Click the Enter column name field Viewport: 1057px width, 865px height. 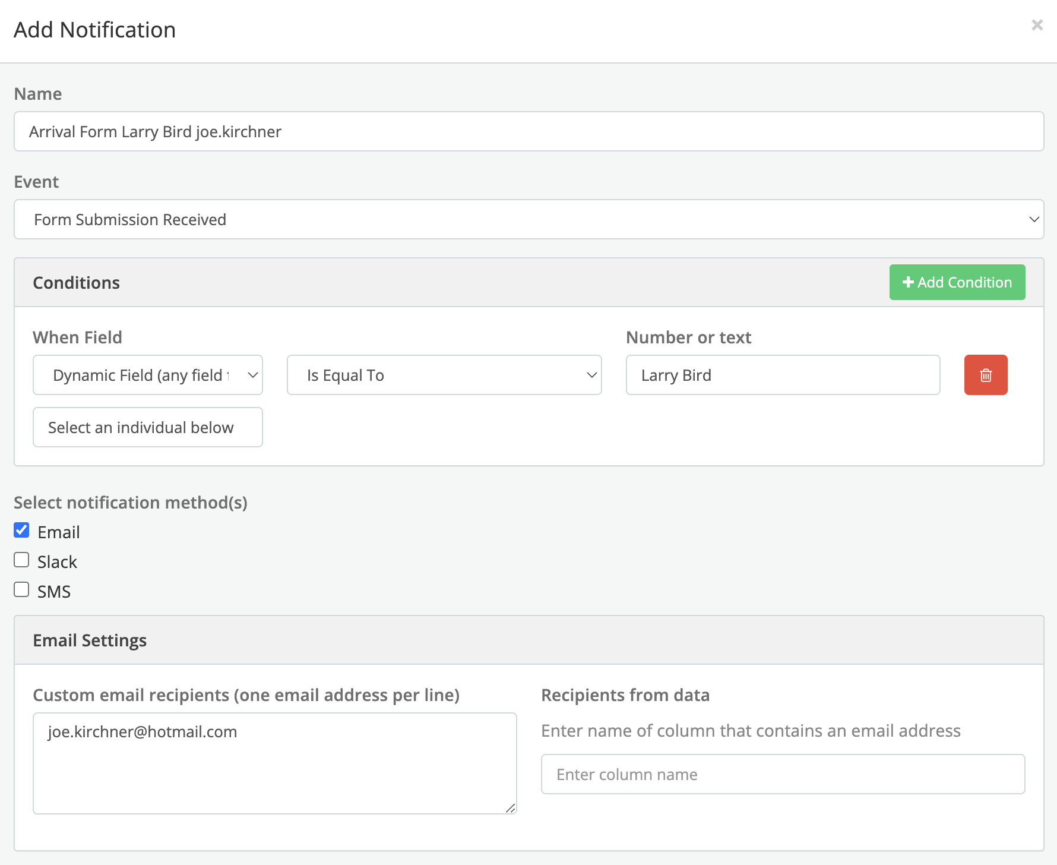tap(783, 774)
